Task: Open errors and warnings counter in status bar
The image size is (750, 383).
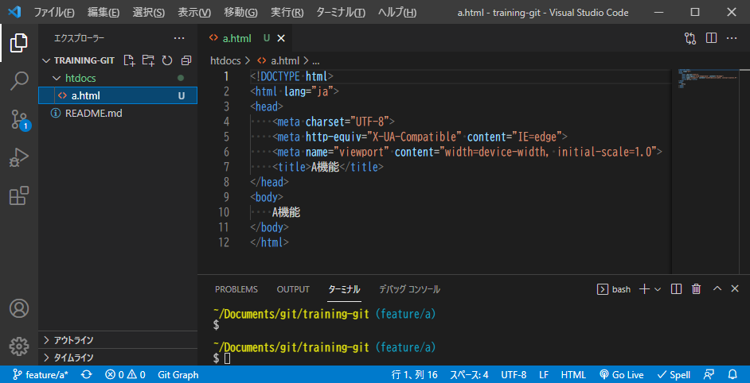Action: click(x=125, y=375)
